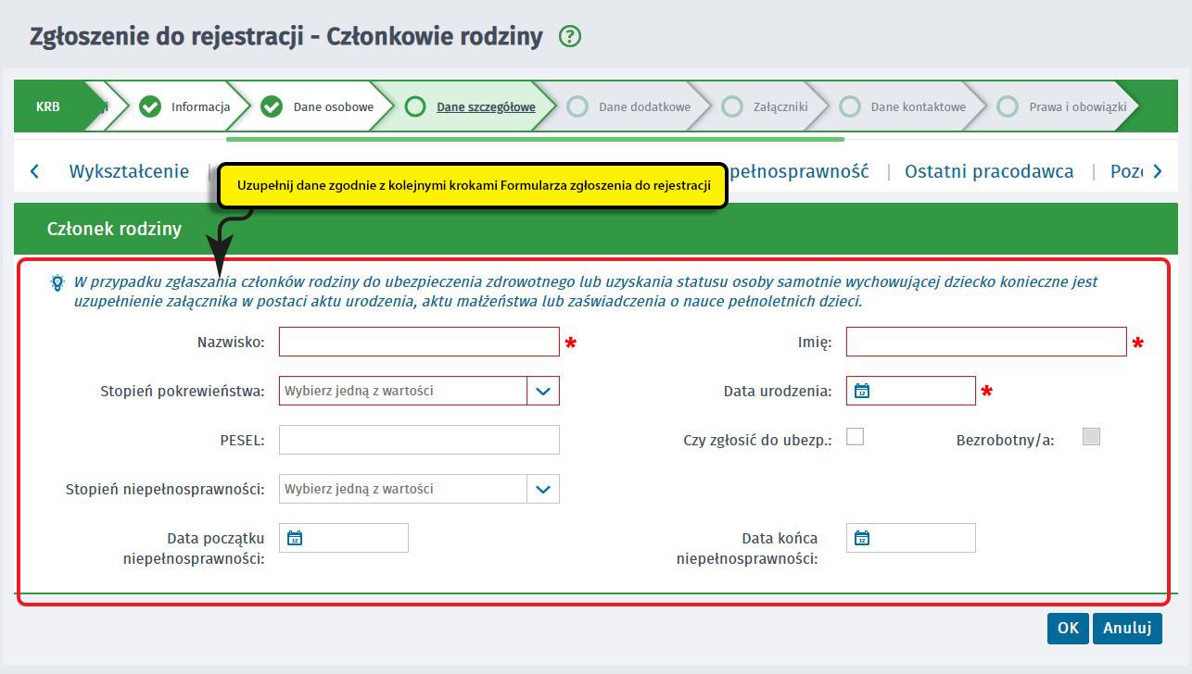Click the Dane kontaktowe step circle icon
Screen dimensions: 1192x674
pyautogui.click(x=850, y=106)
